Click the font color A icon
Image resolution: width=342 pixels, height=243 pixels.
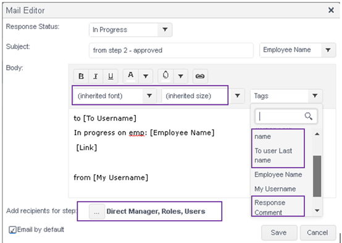tap(131, 76)
